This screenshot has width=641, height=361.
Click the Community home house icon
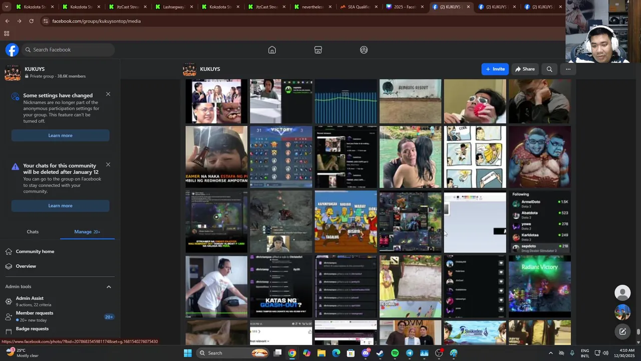pyautogui.click(x=9, y=252)
